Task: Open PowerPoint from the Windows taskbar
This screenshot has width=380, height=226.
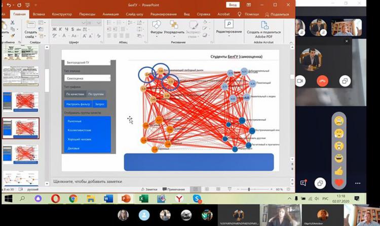Action: coord(126,199)
